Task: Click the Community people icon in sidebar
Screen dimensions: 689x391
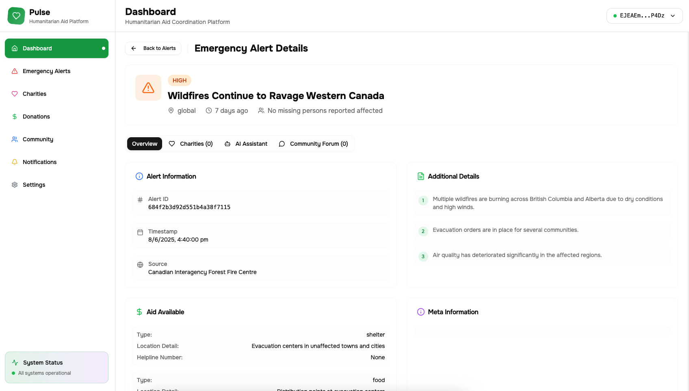Action: coord(15,139)
